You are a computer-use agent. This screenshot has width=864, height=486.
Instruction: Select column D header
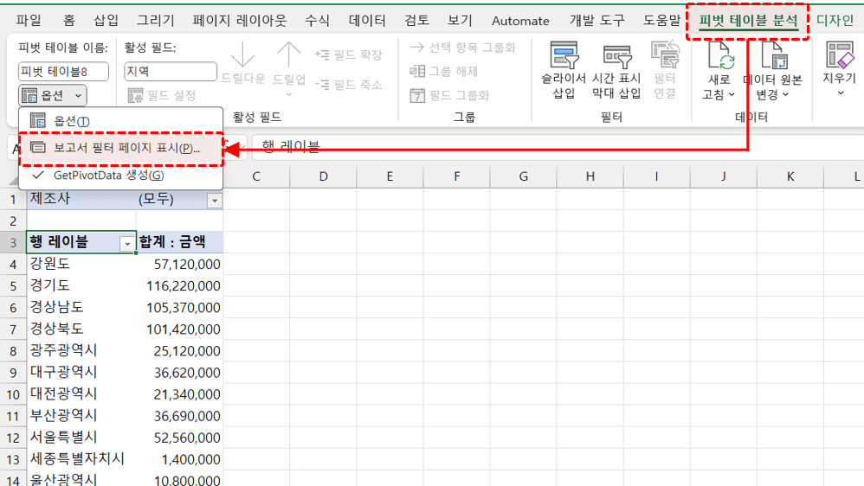pos(323,176)
